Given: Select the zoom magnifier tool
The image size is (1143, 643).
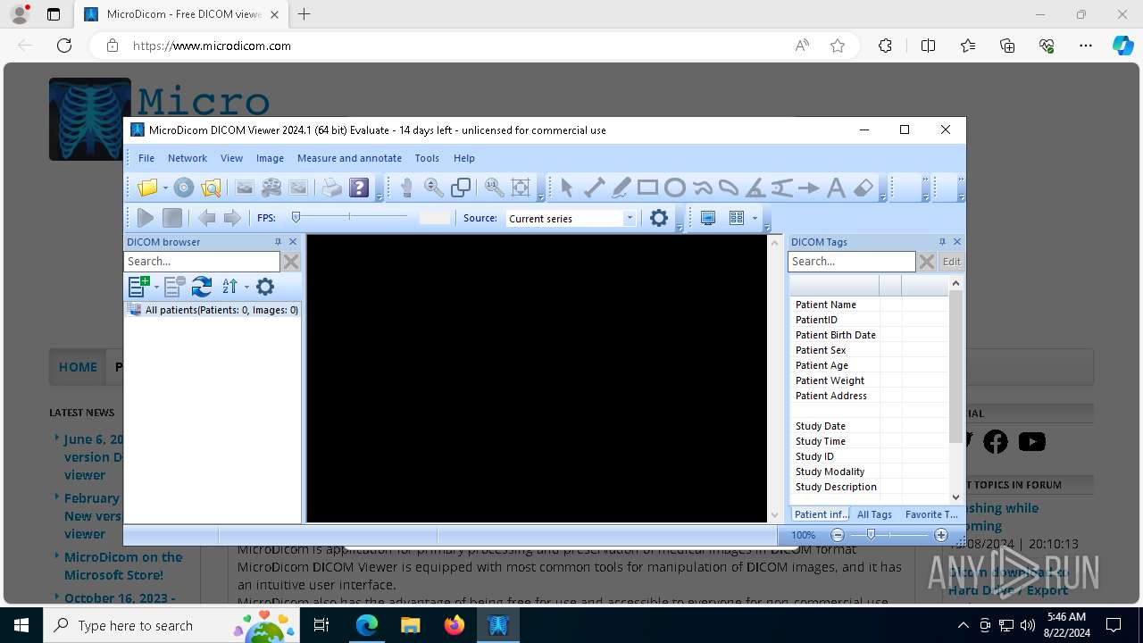Looking at the screenshot, I should tap(434, 188).
